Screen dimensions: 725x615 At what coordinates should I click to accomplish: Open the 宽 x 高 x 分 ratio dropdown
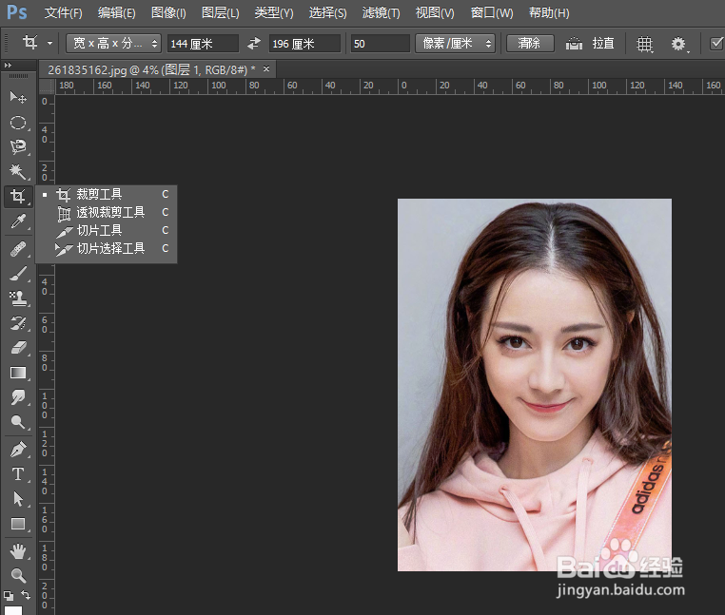(114, 44)
